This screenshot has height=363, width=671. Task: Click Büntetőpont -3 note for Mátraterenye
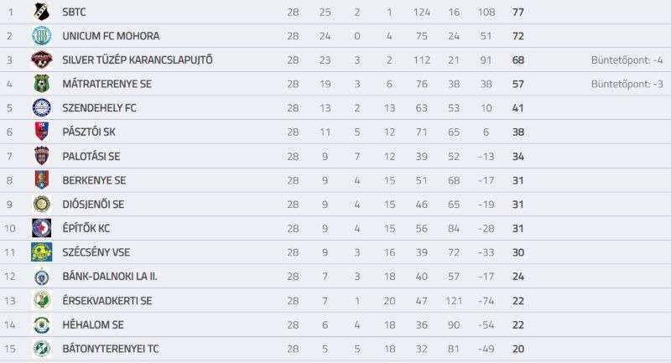[x=627, y=84]
